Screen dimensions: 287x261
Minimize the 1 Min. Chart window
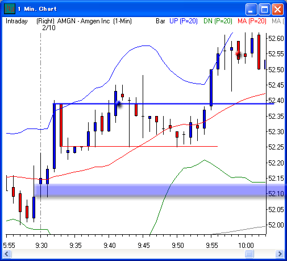[x=251, y=9]
